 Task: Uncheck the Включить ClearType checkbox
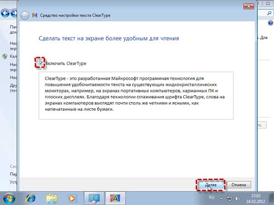click(41, 63)
